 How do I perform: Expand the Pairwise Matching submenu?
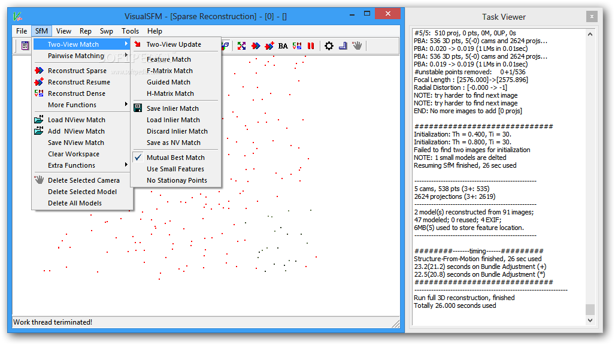pyautogui.click(x=82, y=56)
